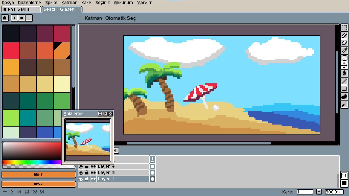Viewport: 349px width, 196px height.
Task: Open the Sprite menu
Action: [51, 3]
